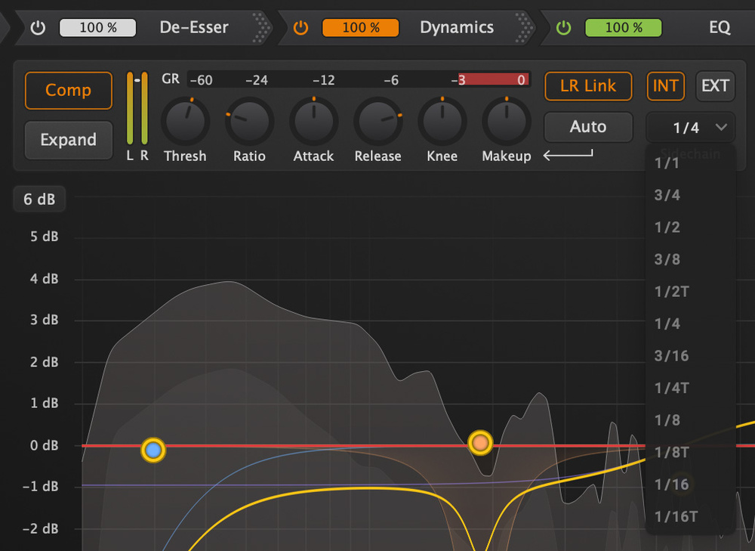Click the Thresh knob
Viewport: 755px width, 551px height.
point(186,120)
